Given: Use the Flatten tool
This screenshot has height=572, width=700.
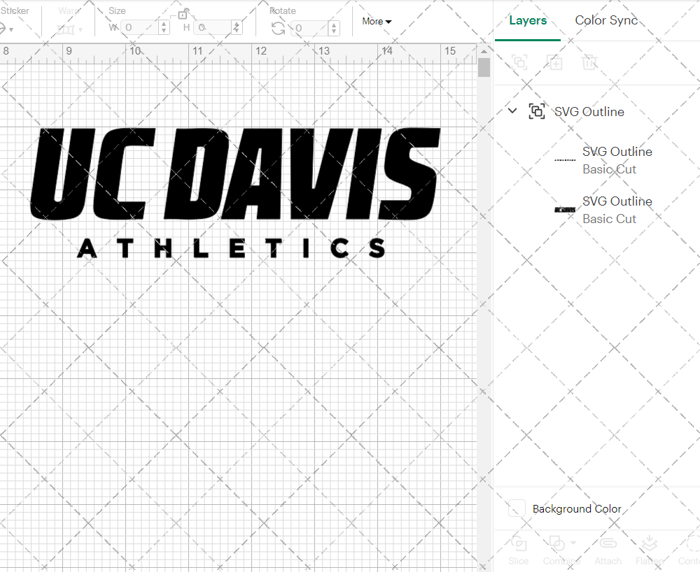Looking at the screenshot, I should click(x=650, y=549).
